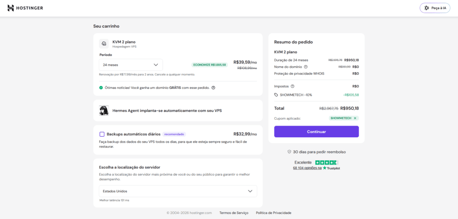Enable Backups automáticos diários checkbox

pyautogui.click(x=102, y=135)
